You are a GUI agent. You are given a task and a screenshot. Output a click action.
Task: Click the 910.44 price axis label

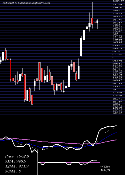(x=117, y=39)
